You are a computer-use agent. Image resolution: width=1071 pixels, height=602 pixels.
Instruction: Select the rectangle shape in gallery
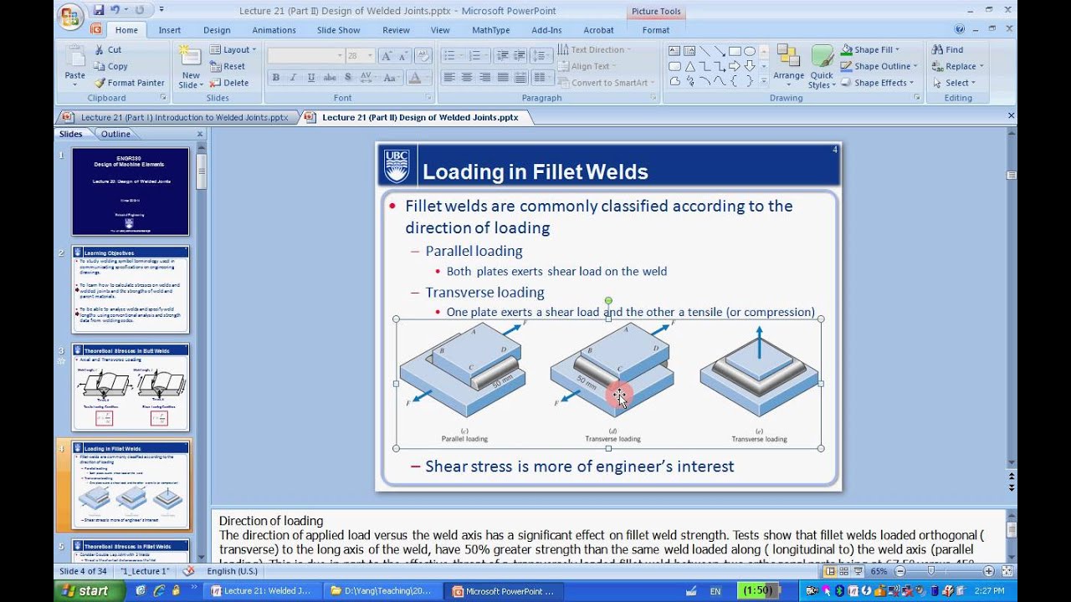pyautogui.click(x=735, y=51)
